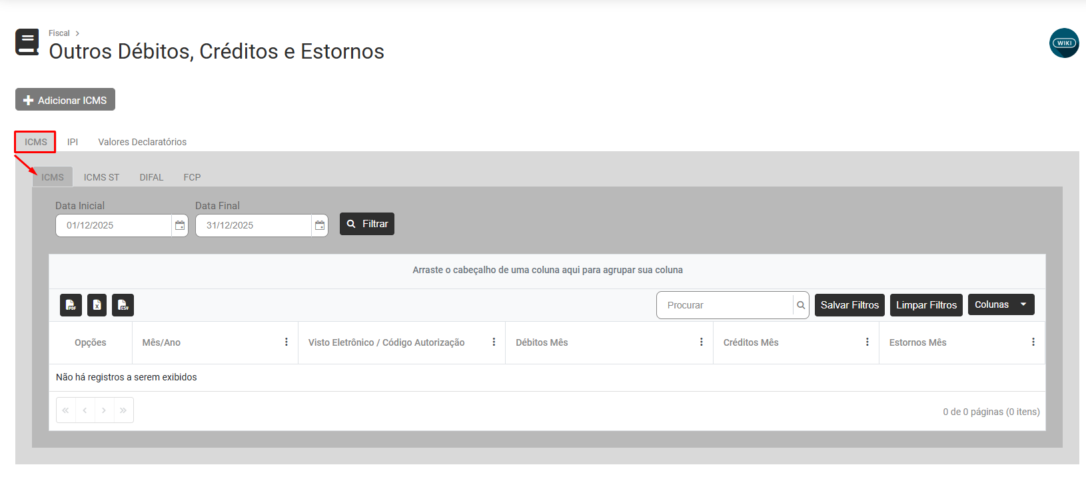Click the Limpar Filtros button

click(926, 305)
